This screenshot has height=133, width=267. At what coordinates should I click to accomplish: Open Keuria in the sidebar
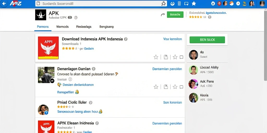pos(204,95)
